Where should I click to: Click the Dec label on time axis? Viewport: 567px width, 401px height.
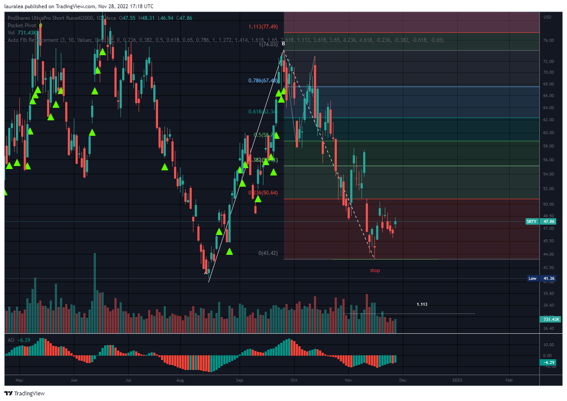click(402, 380)
